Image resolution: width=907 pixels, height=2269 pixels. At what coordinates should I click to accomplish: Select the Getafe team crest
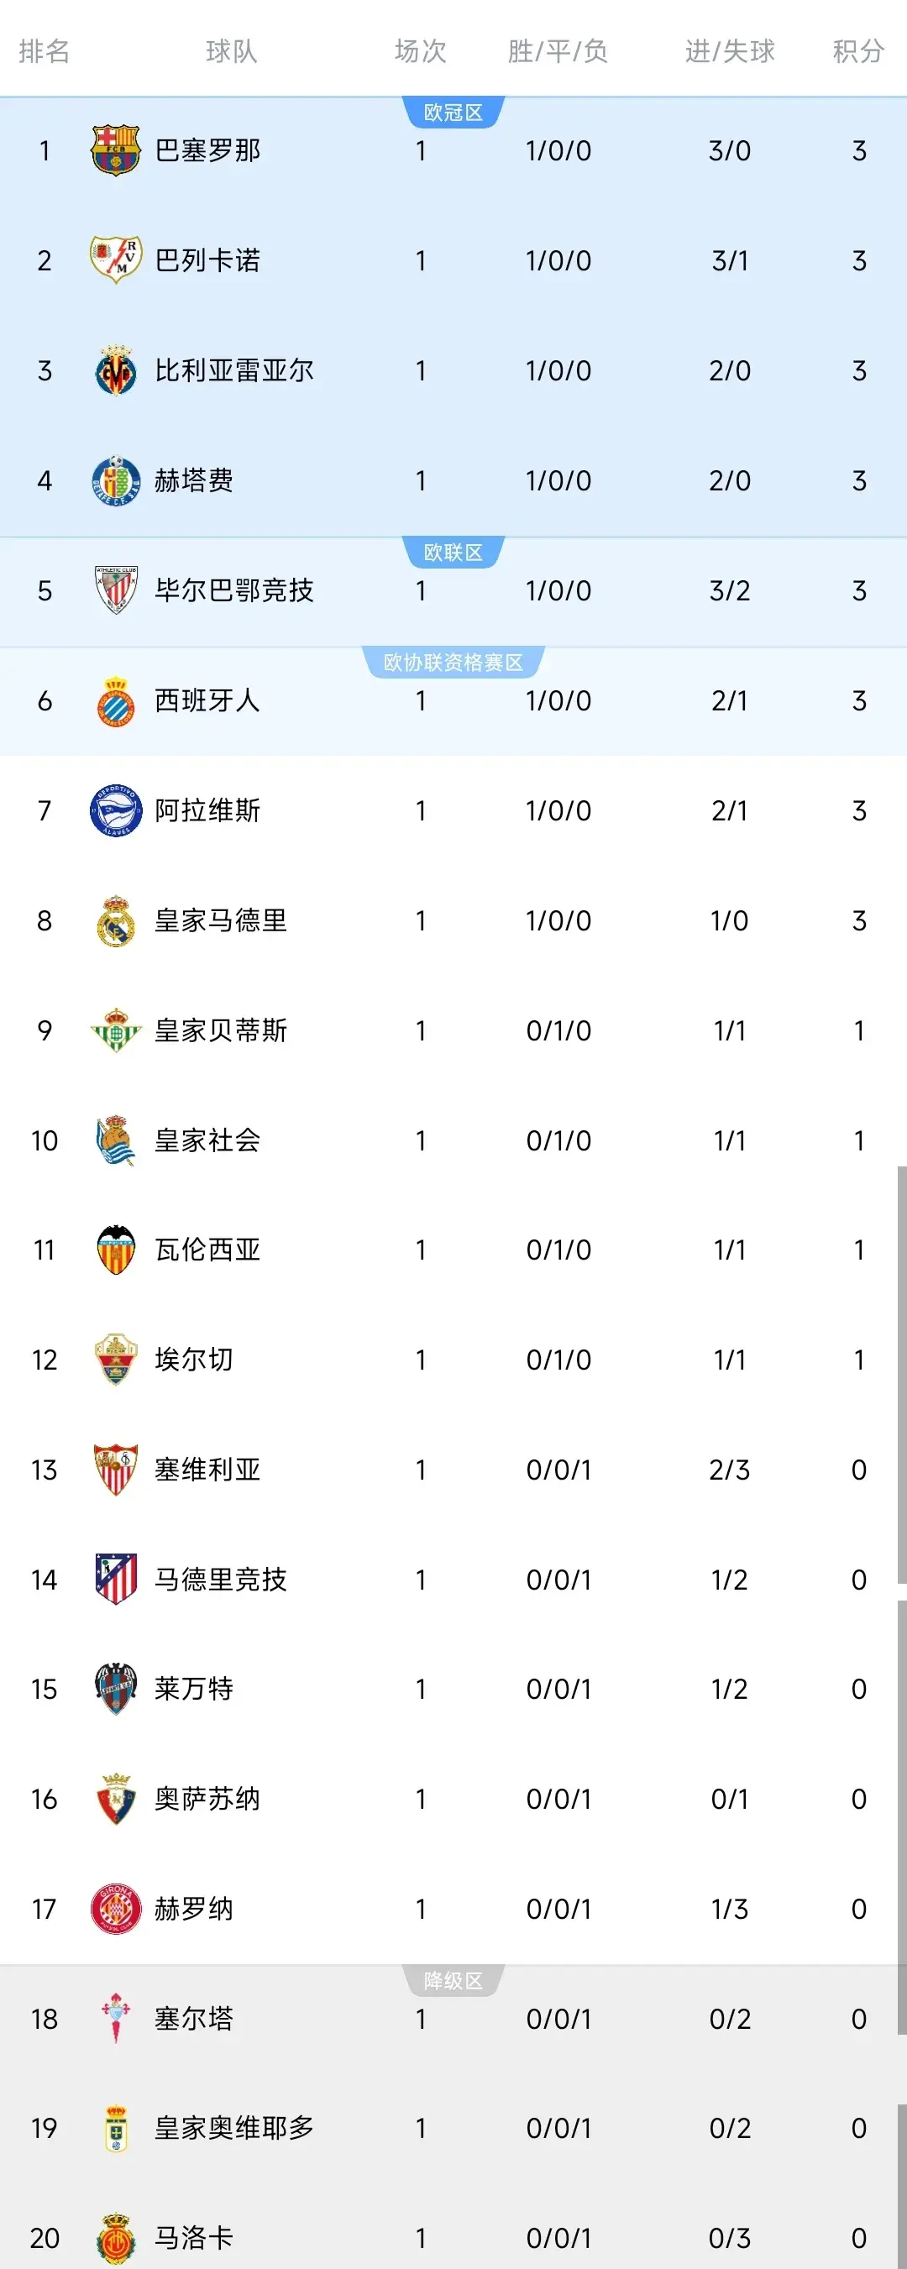point(115,481)
